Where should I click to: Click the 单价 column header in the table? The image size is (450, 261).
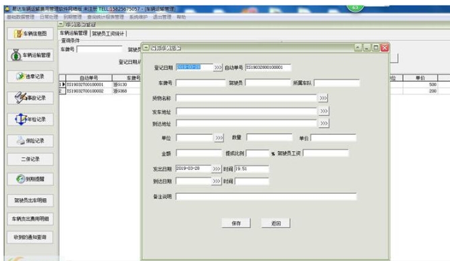[420, 78]
